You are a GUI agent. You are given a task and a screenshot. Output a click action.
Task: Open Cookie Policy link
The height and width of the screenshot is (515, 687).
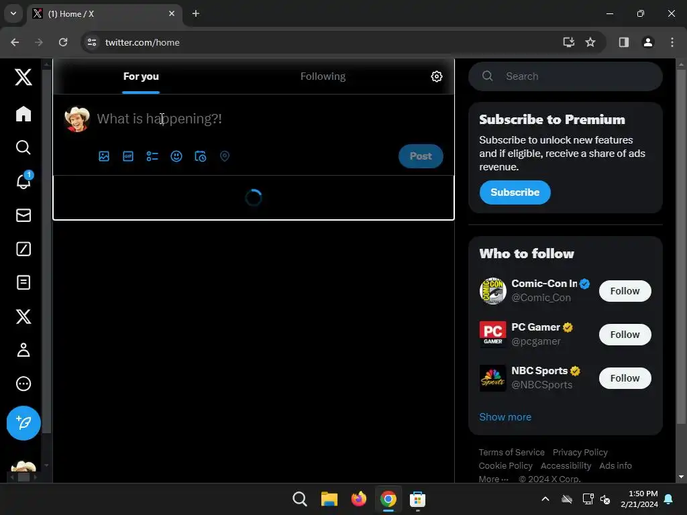click(x=506, y=465)
